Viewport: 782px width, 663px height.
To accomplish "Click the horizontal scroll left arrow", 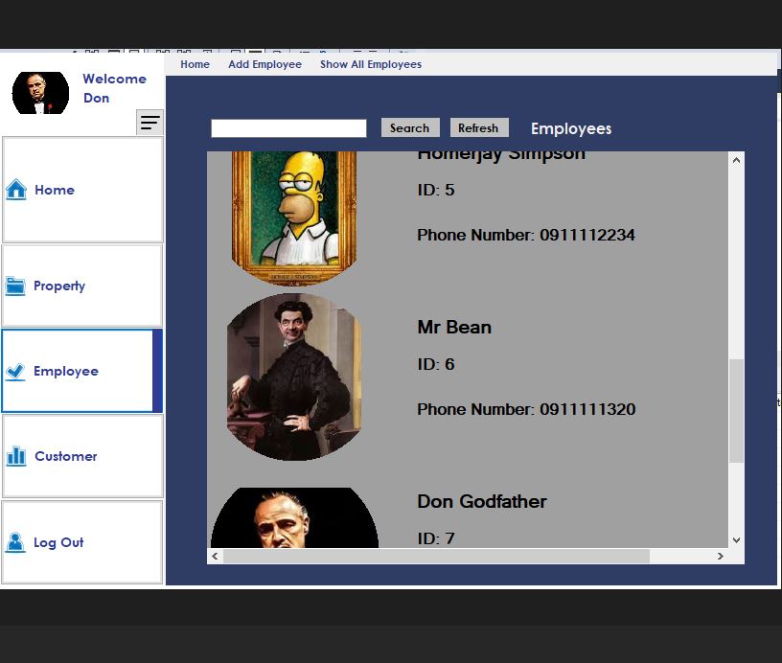I will (215, 556).
